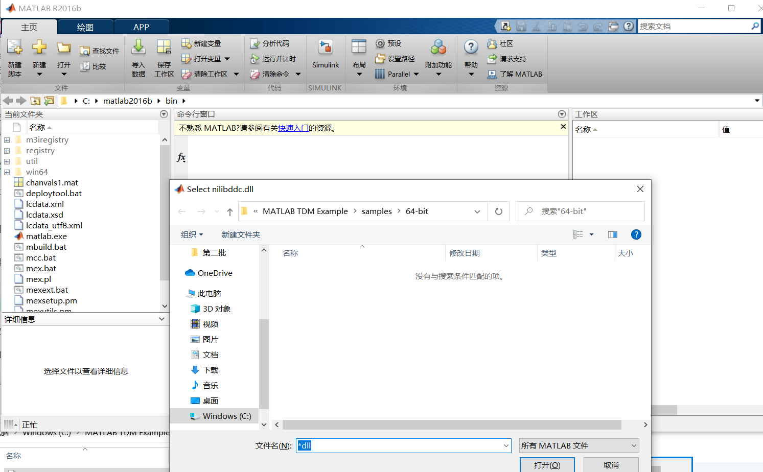
Task: Click the blue help icon in file dialog
Action: coord(636,234)
